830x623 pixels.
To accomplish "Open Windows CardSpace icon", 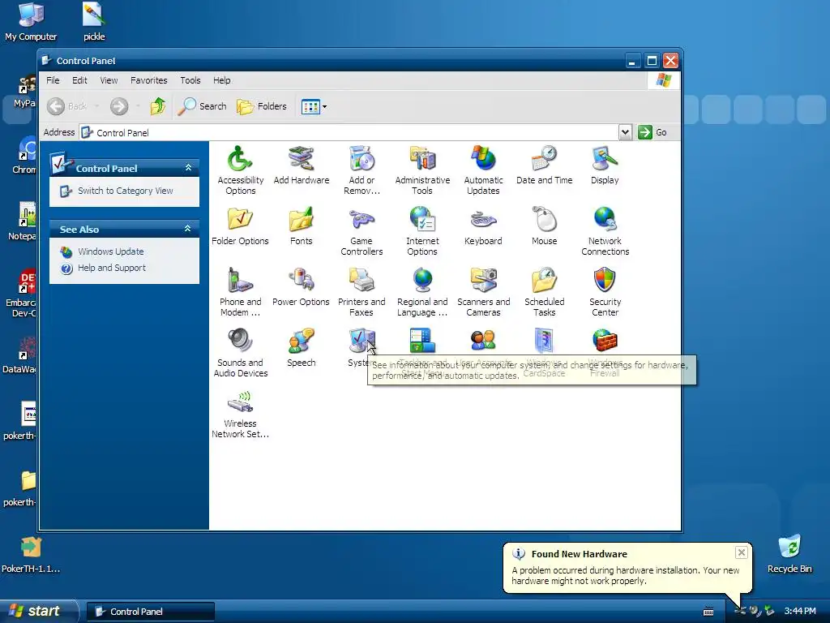I will tap(544, 342).
